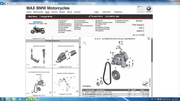
Task: Open browser tools gear icon
Action: point(178,3)
